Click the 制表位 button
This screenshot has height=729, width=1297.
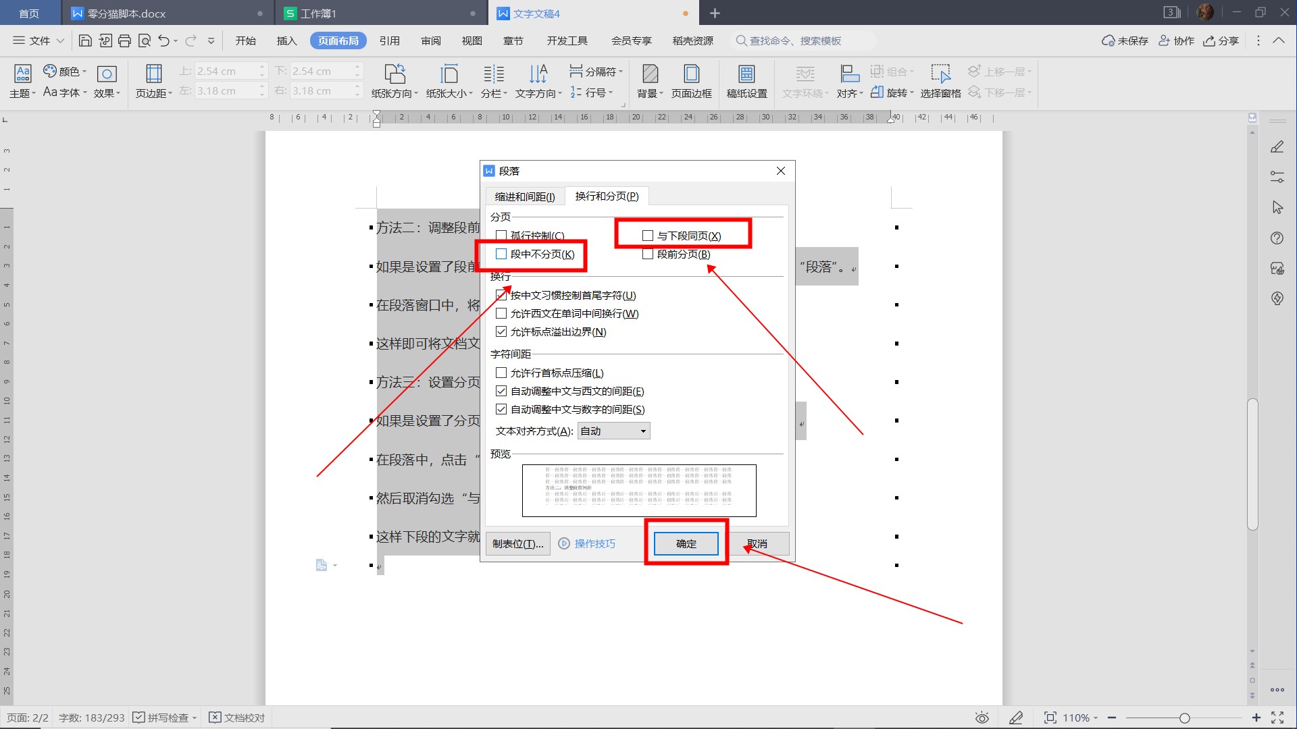point(517,544)
